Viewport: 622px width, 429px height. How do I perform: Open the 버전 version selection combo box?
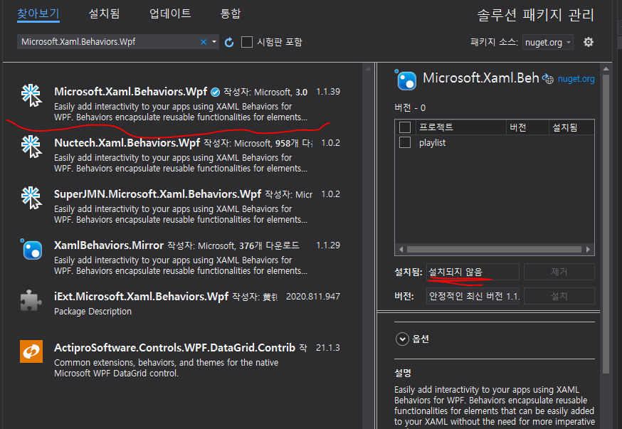click(473, 296)
